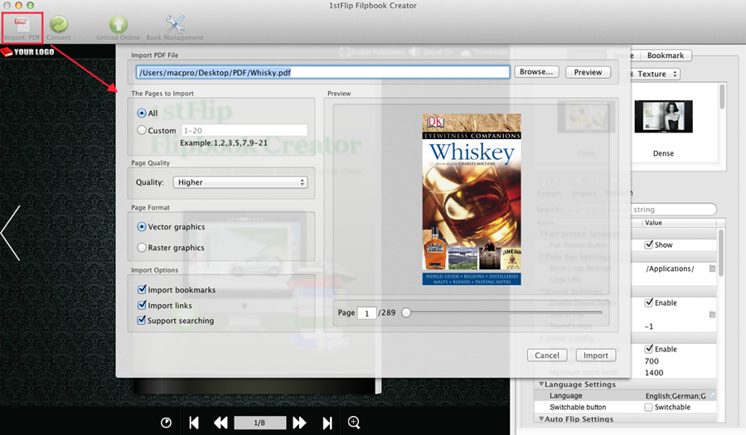
Task: Click the Browse... button
Action: 536,72
